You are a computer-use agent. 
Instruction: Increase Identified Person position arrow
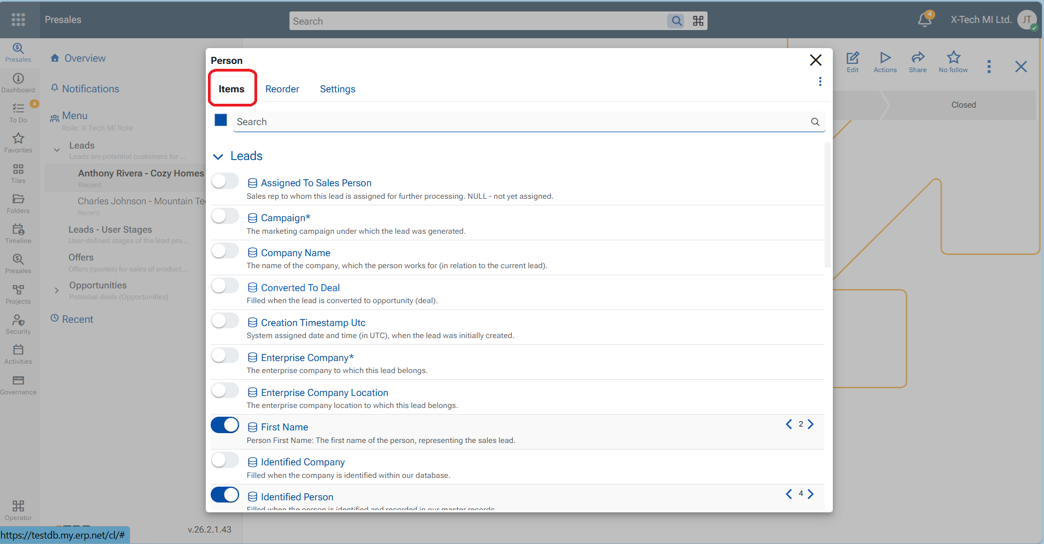811,494
